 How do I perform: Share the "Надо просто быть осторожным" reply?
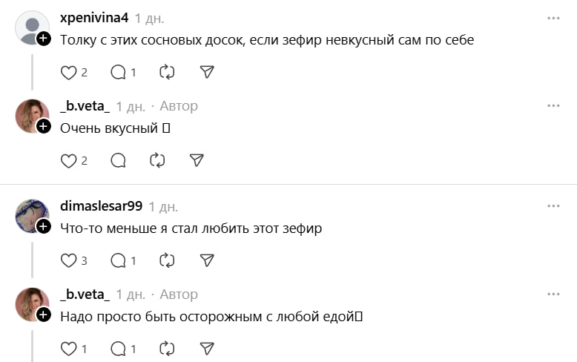tap(208, 349)
